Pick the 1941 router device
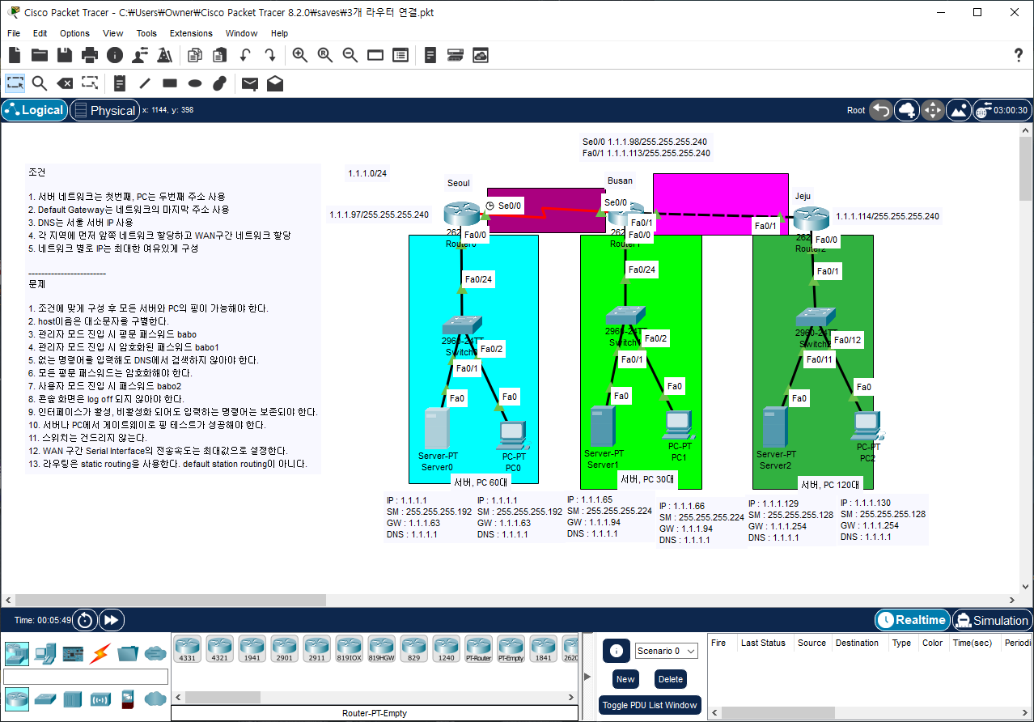This screenshot has height=722, width=1034. point(252,649)
